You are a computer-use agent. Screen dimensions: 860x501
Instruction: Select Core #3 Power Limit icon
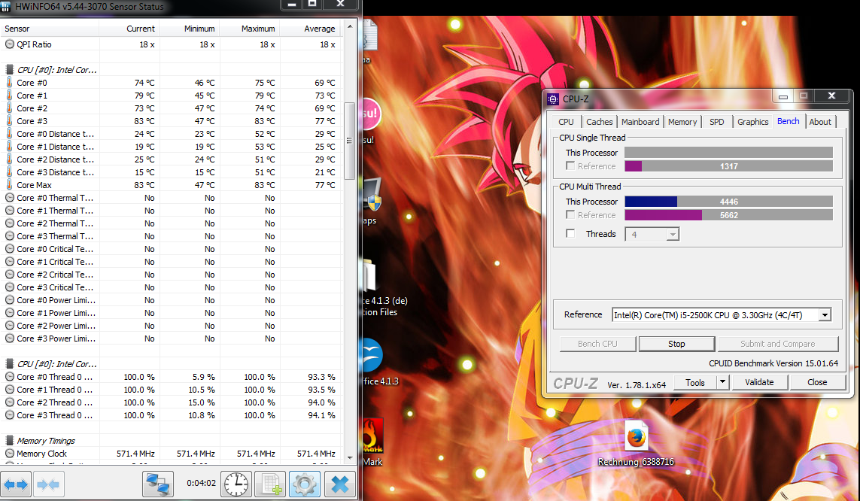9,339
